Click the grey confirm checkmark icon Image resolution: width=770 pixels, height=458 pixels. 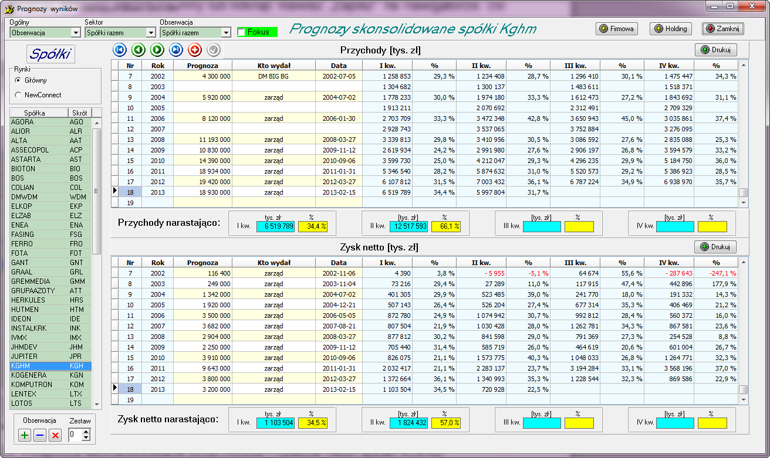pyautogui.click(x=214, y=50)
